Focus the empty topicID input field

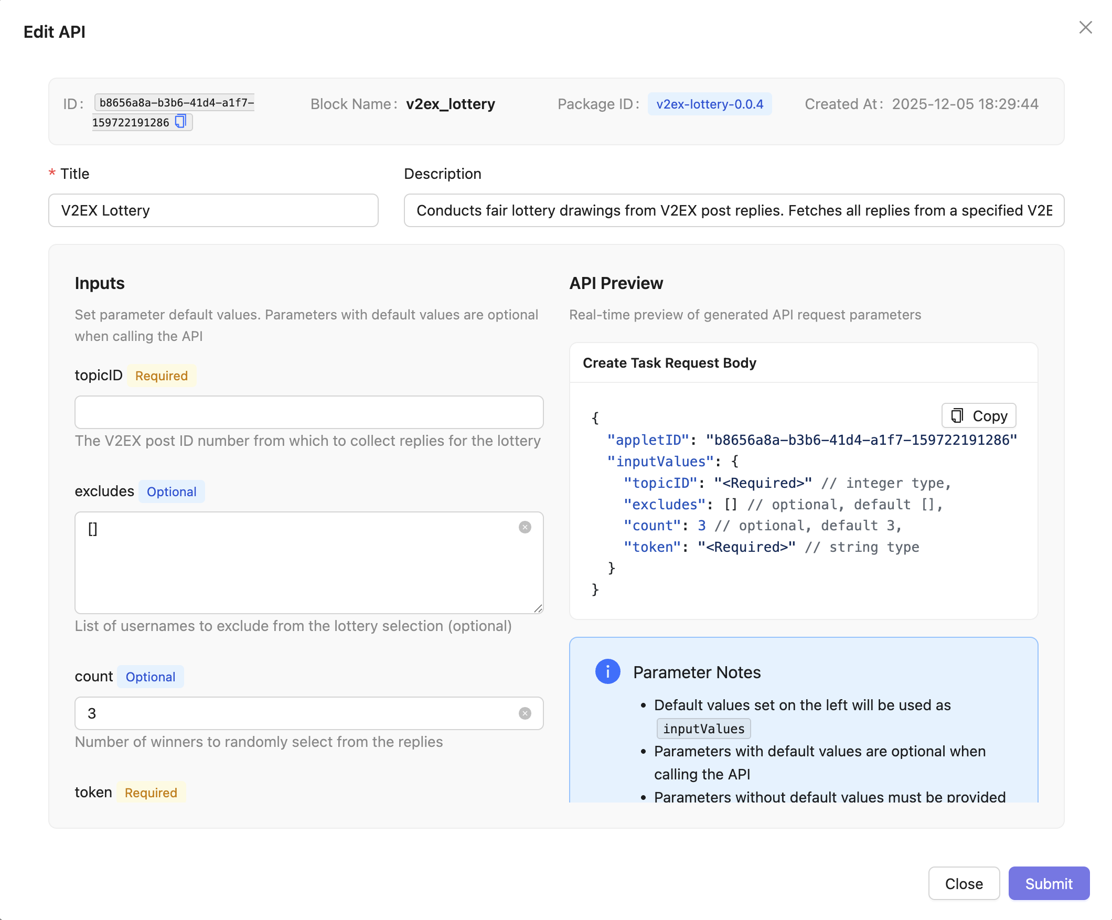pos(309,412)
